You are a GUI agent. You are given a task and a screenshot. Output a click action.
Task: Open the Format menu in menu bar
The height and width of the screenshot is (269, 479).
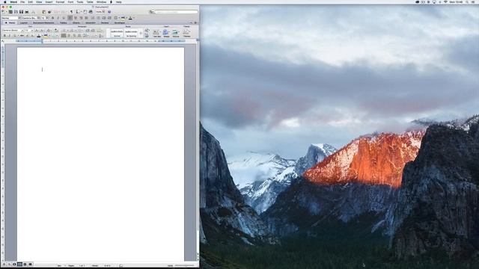point(60,1)
